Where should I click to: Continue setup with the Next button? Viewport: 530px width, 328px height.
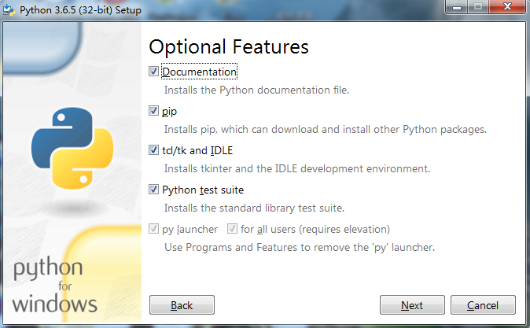click(412, 305)
